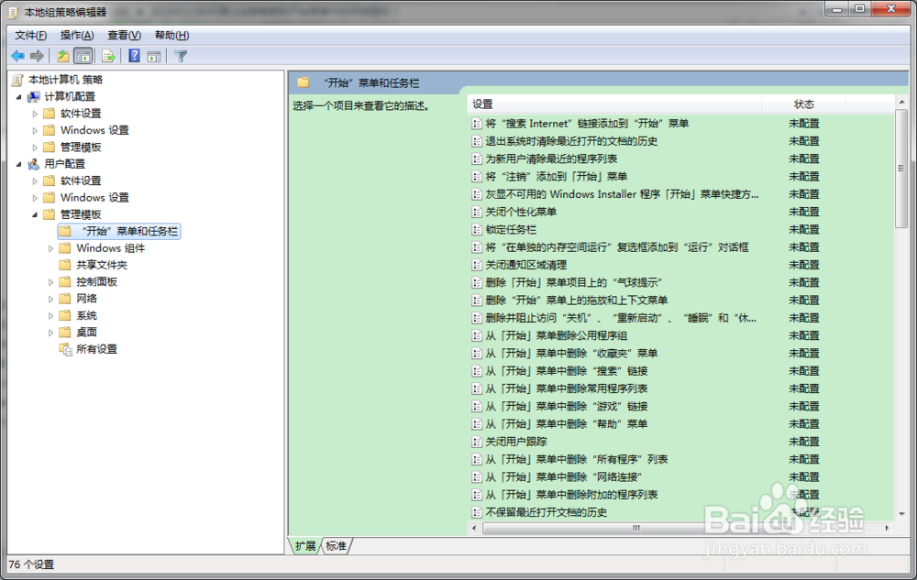The height and width of the screenshot is (580, 917).
Task: Expand Windows 设置 under 计算机配置
Action: (x=35, y=131)
